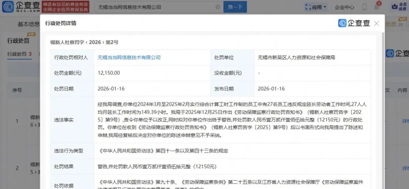Screen dimensions: 409x189
Task: Open the notifications bell
Action: coord(376,7)
